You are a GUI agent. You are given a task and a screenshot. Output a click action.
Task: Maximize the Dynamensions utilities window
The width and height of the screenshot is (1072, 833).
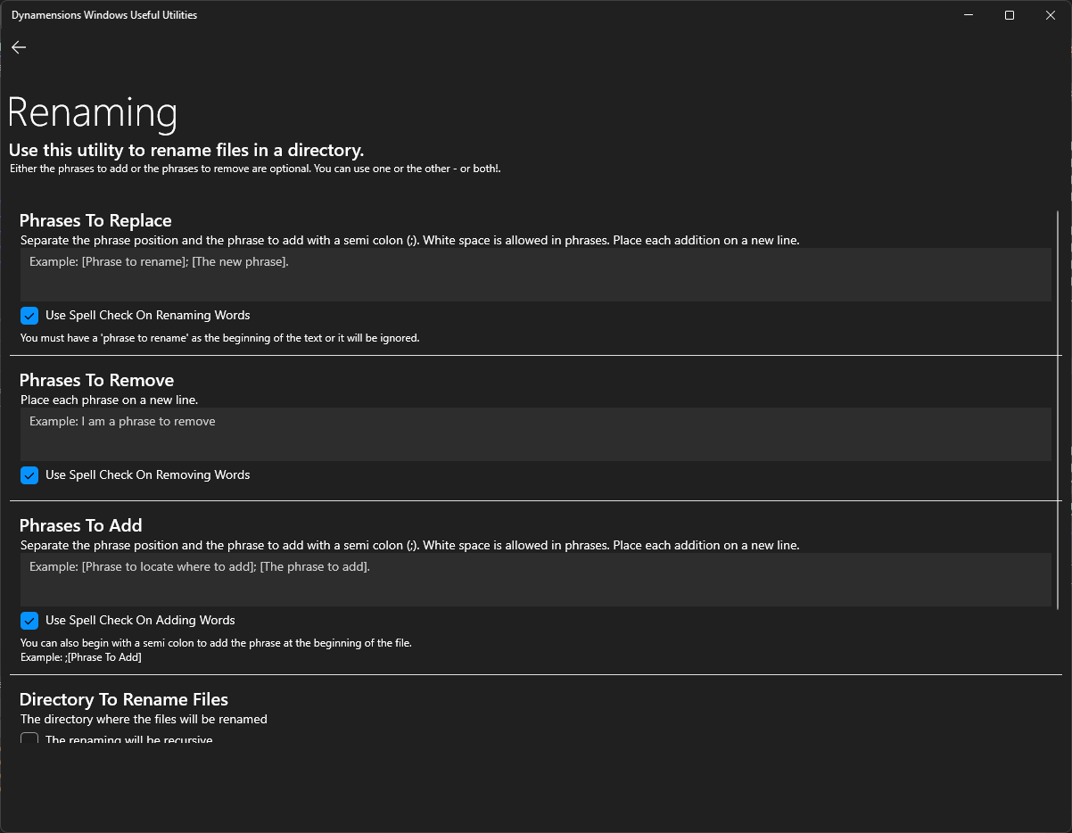coord(1009,15)
